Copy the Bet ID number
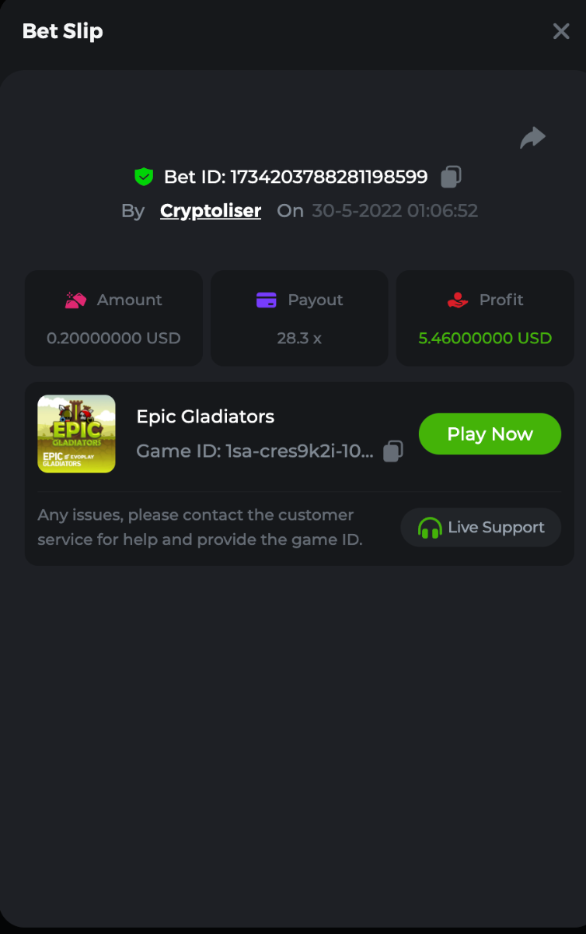The image size is (586, 934). (x=451, y=177)
